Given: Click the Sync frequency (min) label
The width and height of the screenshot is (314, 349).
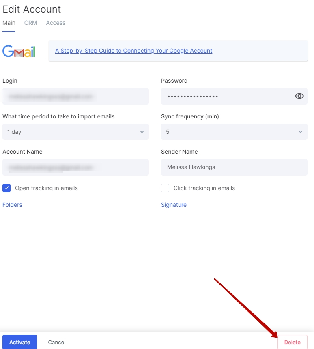Looking at the screenshot, I should pyautogui.click(x=190, y=116).
